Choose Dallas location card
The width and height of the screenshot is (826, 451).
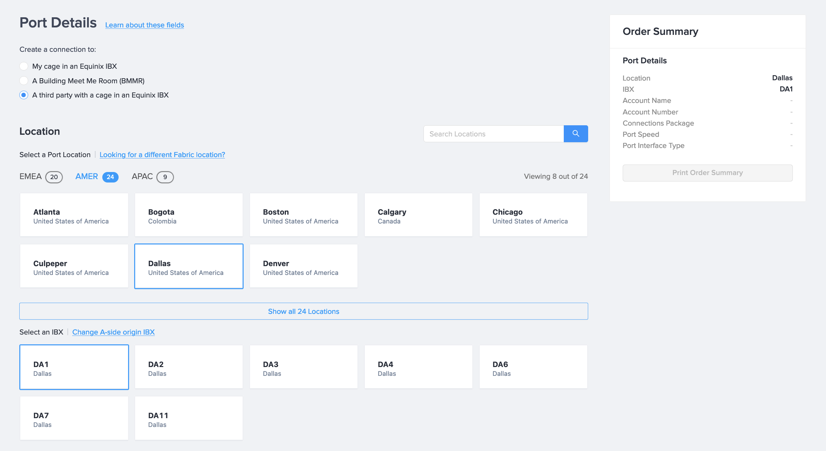(x=189, y=266)
